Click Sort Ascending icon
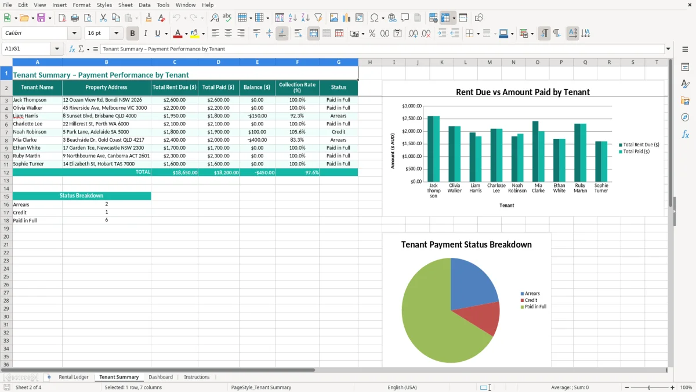 coord(293,18)
